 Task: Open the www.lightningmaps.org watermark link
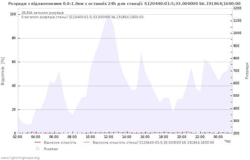pyautogui.click(x=20, y=158)
